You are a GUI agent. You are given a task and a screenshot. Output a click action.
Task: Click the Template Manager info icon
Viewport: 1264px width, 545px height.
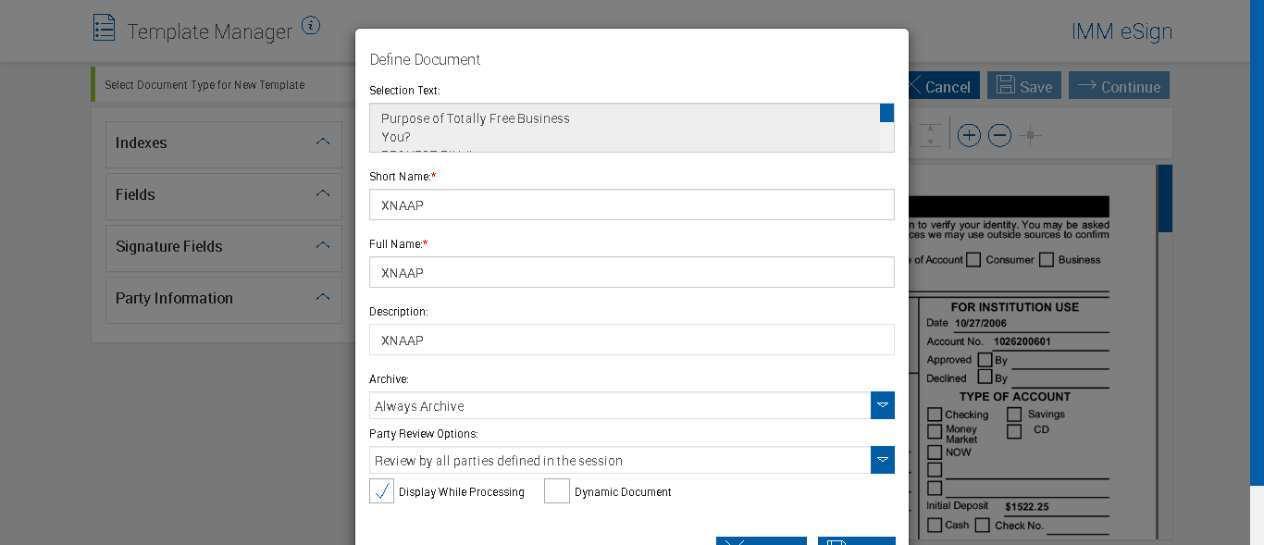pyautogui.click(x=311, y=26)
